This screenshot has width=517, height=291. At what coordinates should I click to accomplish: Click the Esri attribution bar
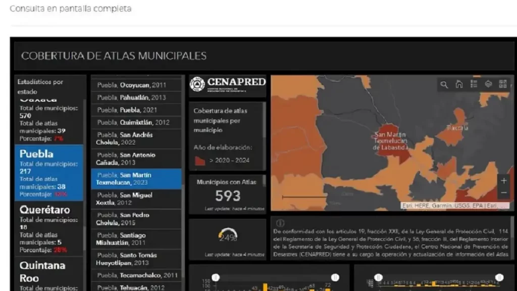click(x=455, y=206)
